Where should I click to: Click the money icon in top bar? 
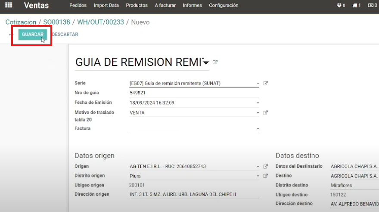click(372, 6)
